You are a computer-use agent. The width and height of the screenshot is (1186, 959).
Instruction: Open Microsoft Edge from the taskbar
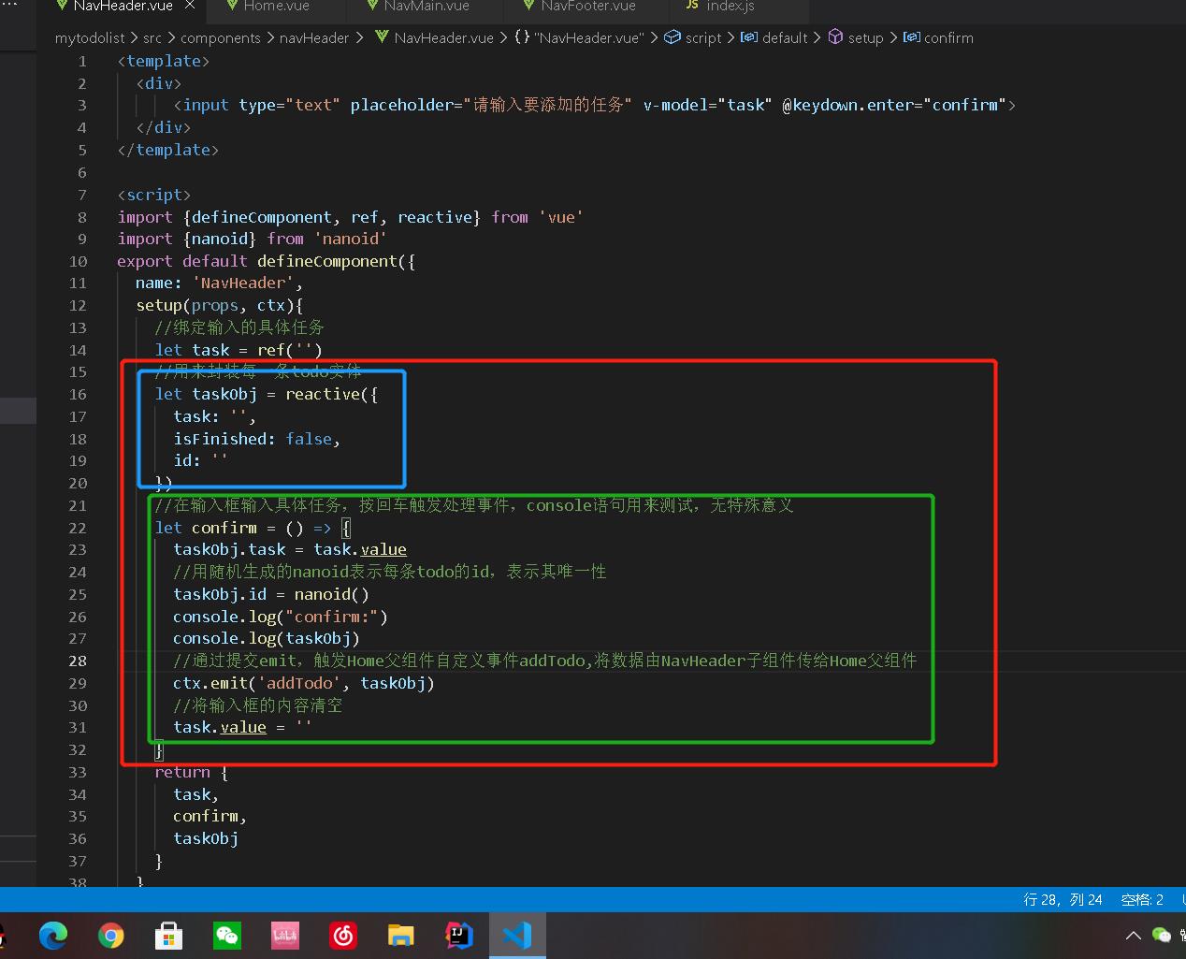[x=53, y=935]
